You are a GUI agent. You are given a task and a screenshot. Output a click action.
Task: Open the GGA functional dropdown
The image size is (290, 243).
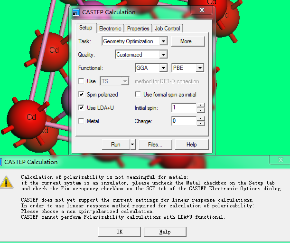(163, 68)
